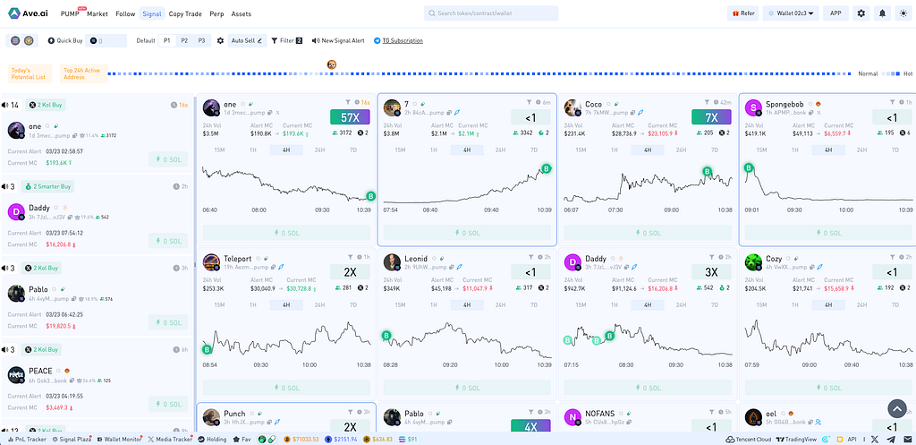Click the Tencent Cloud logo
The width and height of the screenshot is (916, 445).
tap(750, 439)
